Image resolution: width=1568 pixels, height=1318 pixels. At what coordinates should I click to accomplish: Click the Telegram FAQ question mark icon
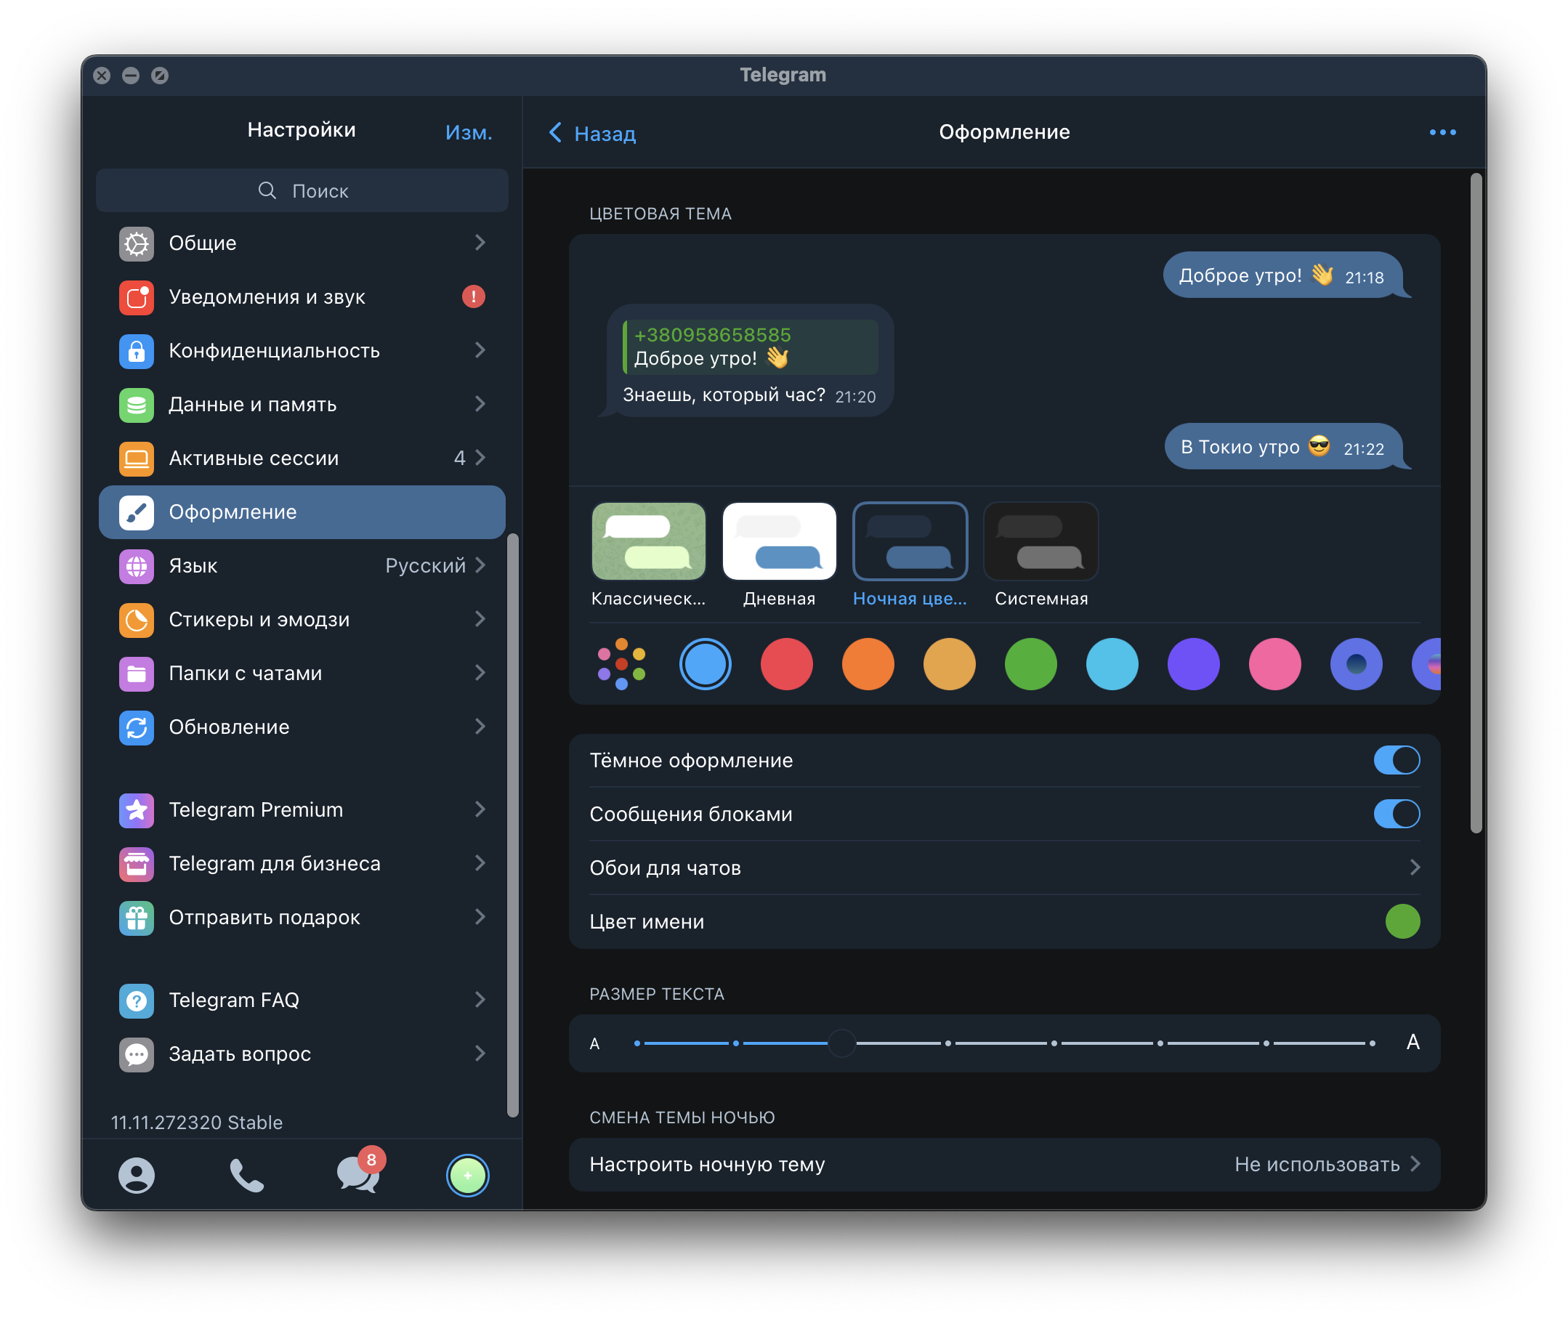click(136, 1001)
